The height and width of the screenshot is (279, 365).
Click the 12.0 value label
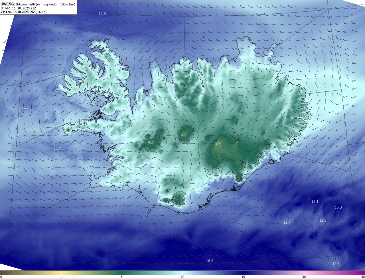tap(319, 12)
